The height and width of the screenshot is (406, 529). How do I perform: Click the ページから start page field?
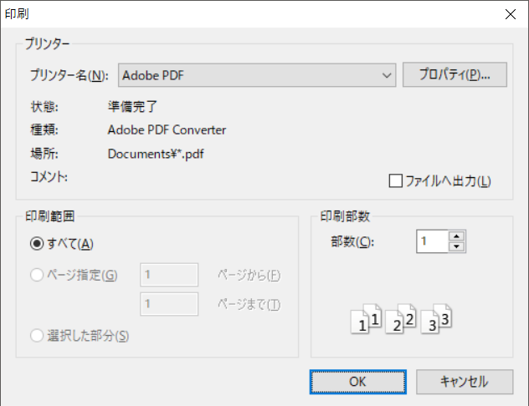click(169, 275)
